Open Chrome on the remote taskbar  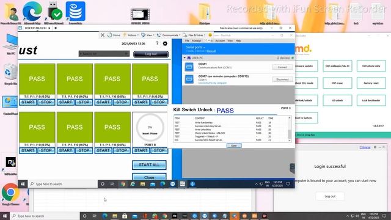tap(123, 184)
